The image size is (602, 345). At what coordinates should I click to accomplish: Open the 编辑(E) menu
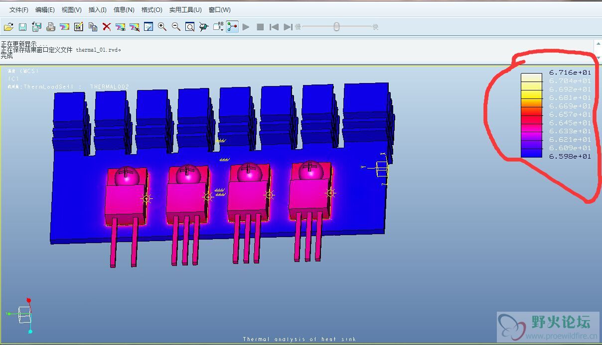pyautogui.click(x=45, y=10)
